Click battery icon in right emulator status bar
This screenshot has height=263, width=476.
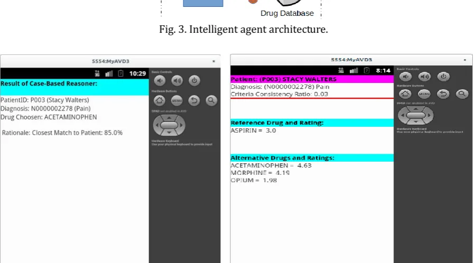click(367, 71)
